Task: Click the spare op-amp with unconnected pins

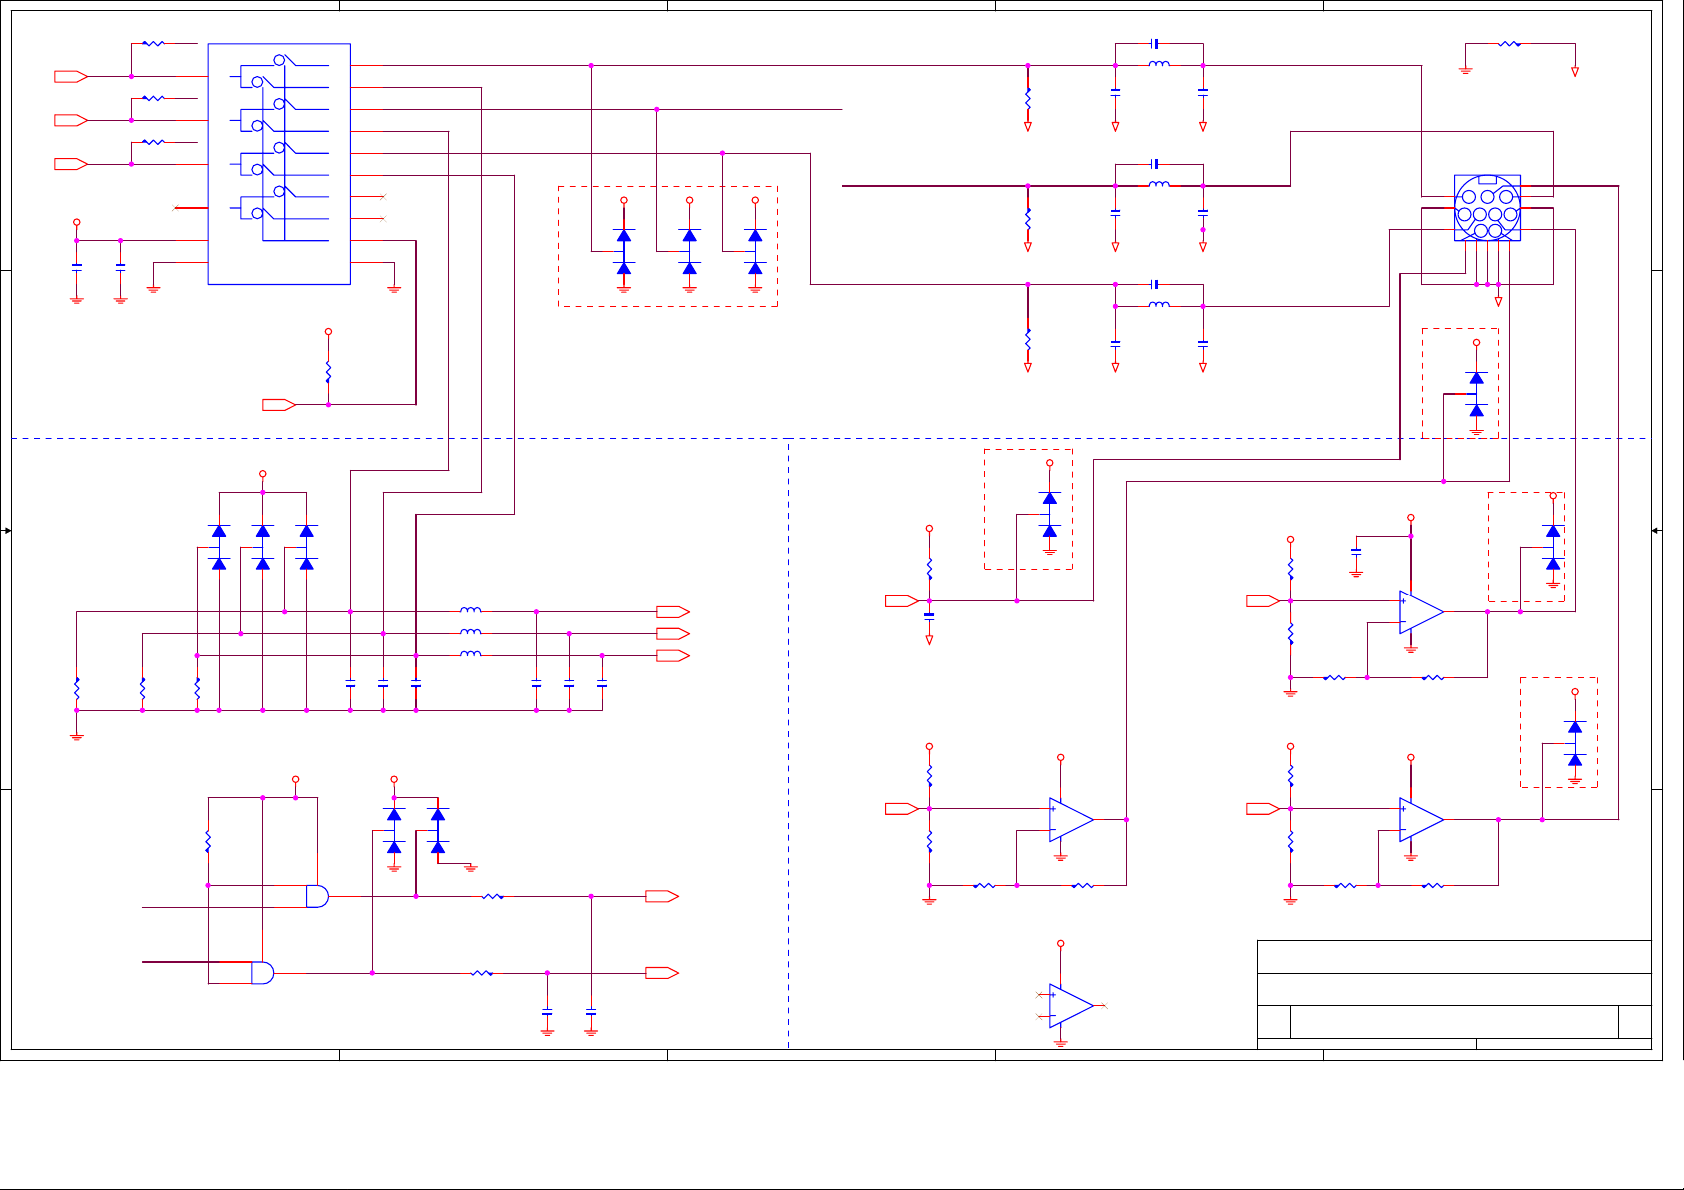Action: (1071, 1006)
